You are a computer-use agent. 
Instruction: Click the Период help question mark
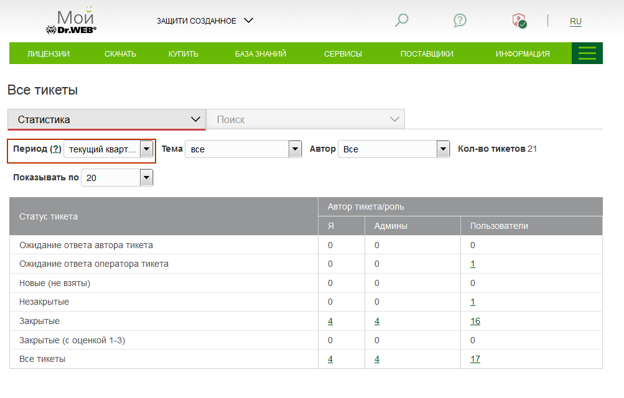point(56,149)
